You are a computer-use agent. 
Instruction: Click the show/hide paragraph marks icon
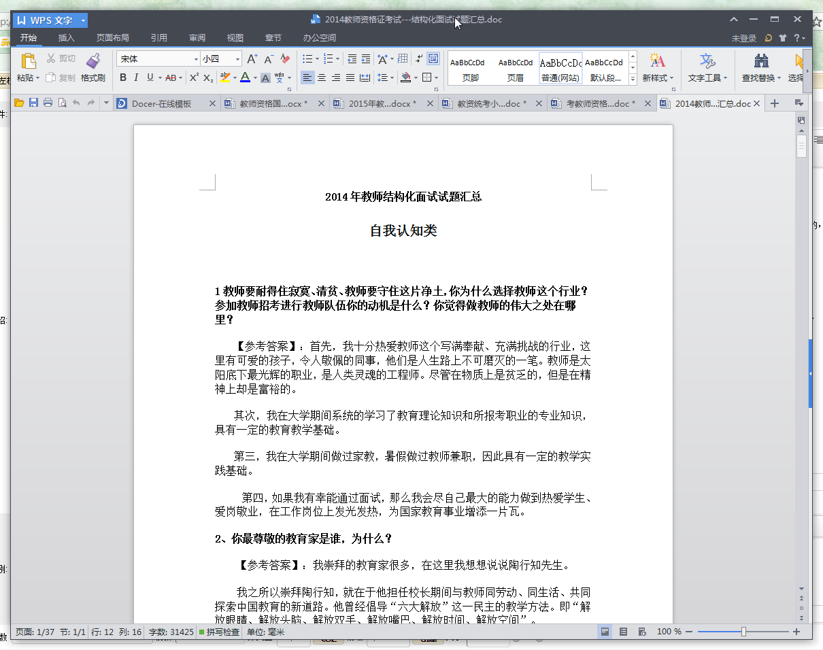[419, 59]
